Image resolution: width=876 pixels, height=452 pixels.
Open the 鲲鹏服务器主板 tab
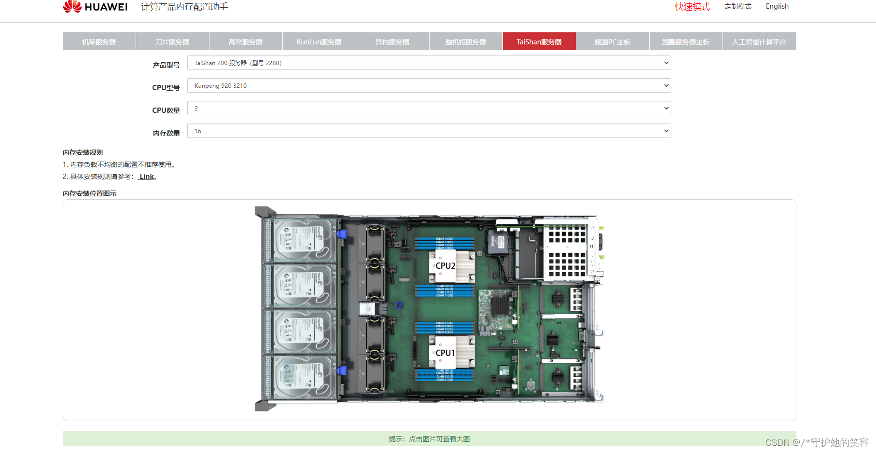pos(686,41)
